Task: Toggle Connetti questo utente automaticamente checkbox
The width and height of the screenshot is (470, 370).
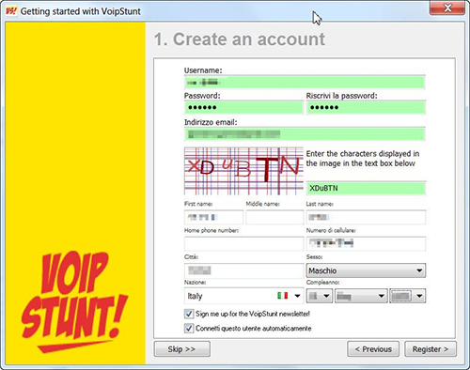Action: (189, 329)
